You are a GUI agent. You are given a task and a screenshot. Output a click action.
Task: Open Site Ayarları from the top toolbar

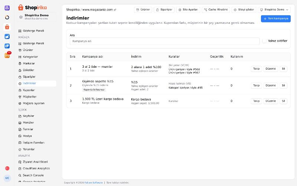(188, 10)
